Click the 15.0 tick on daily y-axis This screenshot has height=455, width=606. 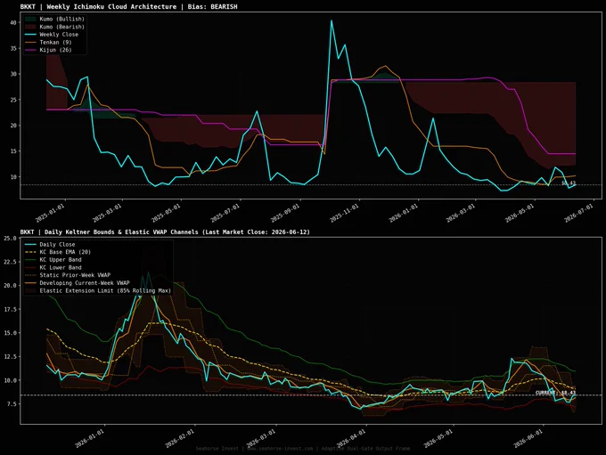click(x=10, y=332)
